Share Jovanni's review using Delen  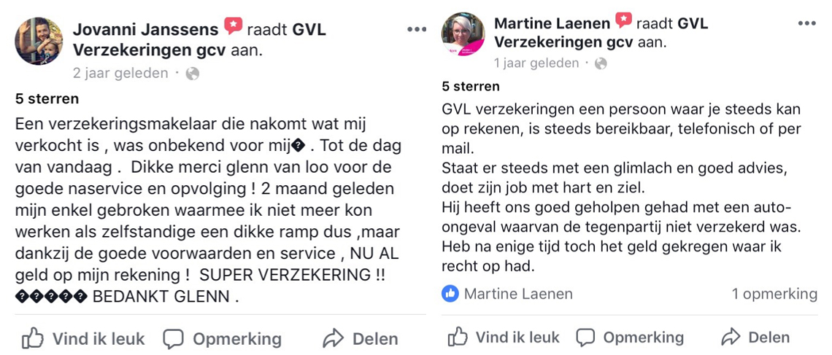(361, 339)
